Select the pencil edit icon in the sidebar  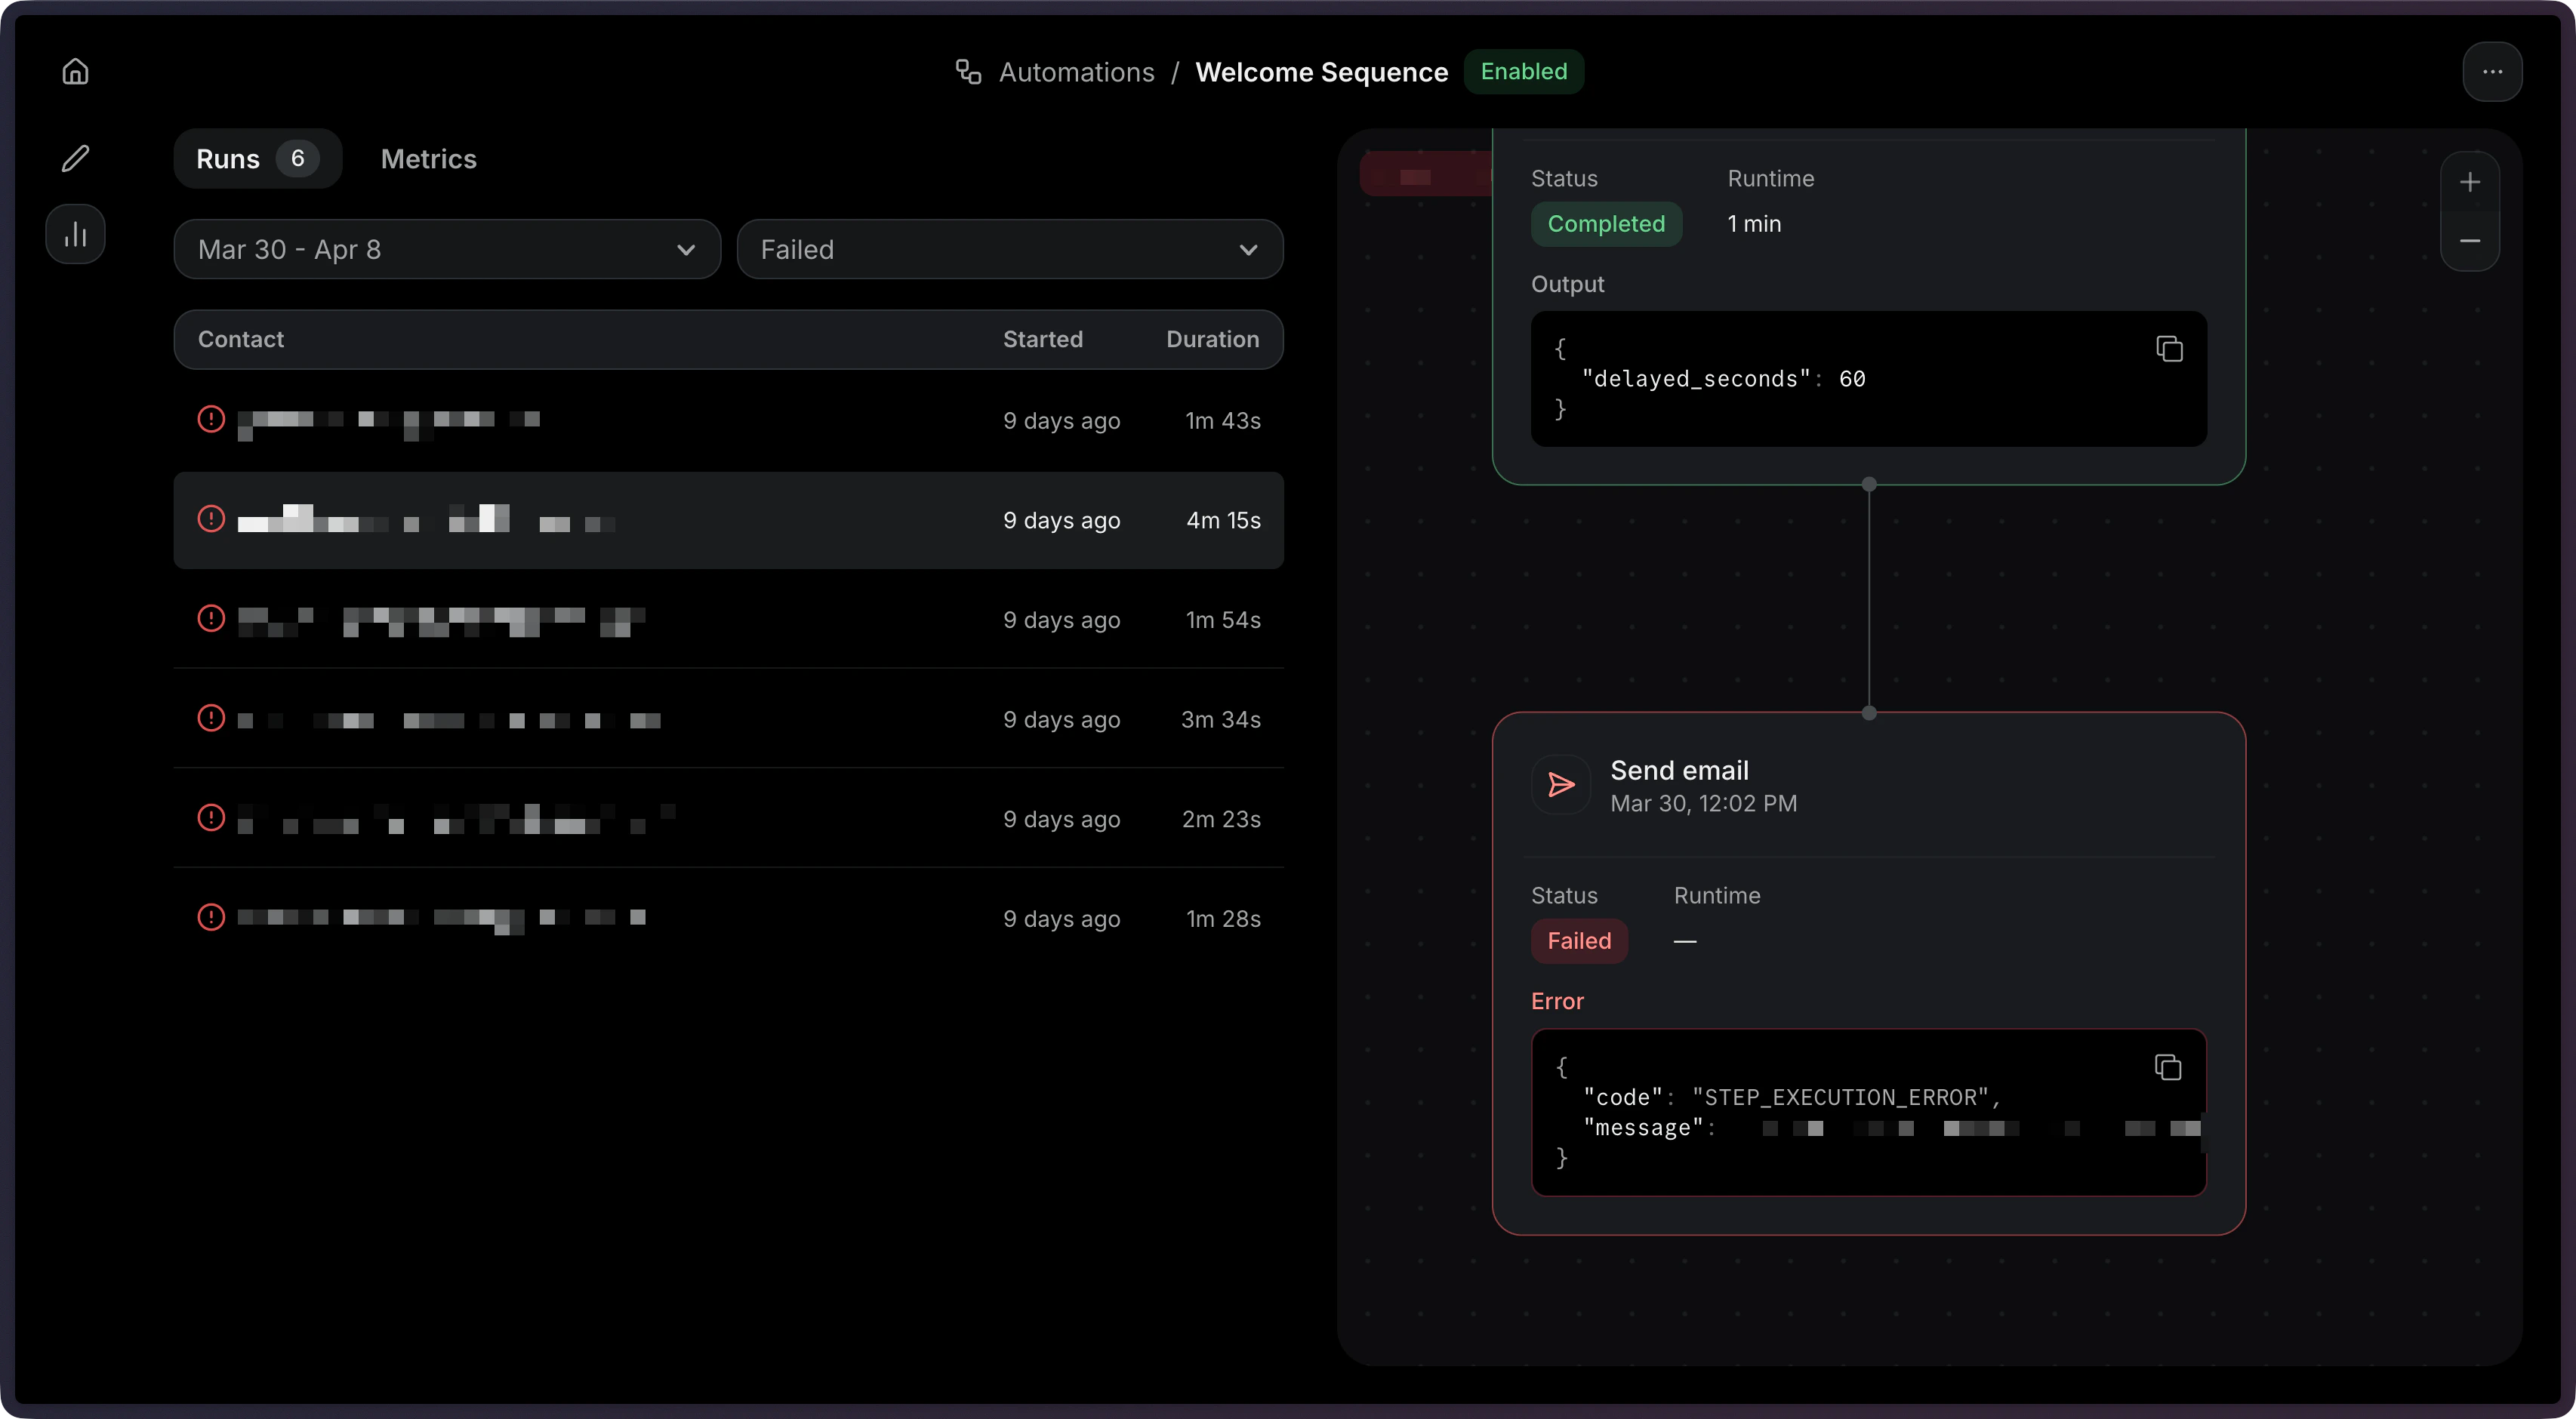click(x=75, y=158)
